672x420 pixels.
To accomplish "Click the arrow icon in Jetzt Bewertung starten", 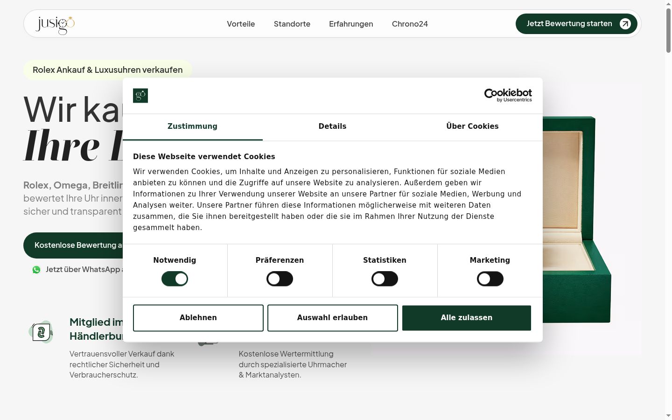I will coord(625,24).
